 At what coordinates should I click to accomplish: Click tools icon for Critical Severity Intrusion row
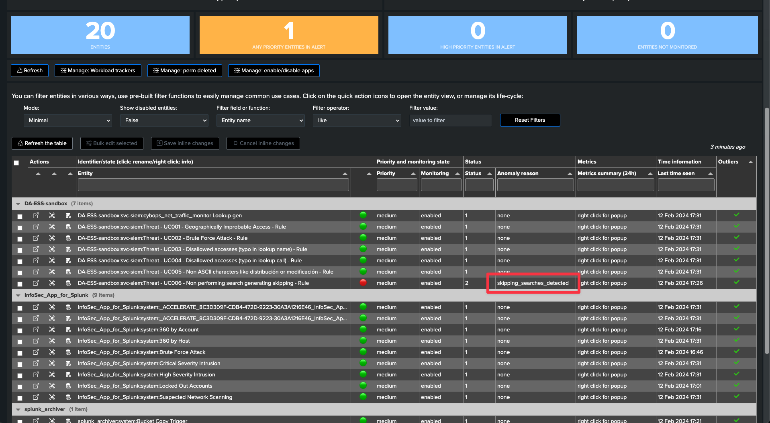pyautogui.click(x=52, y=363)
